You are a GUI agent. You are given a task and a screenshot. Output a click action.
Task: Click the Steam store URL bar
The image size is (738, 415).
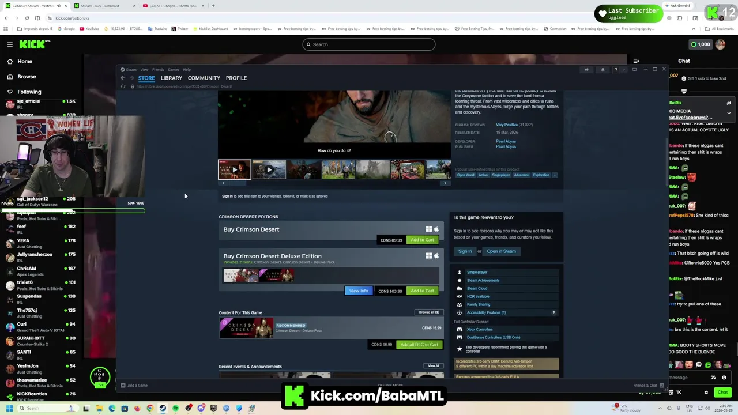coord(184,86)
